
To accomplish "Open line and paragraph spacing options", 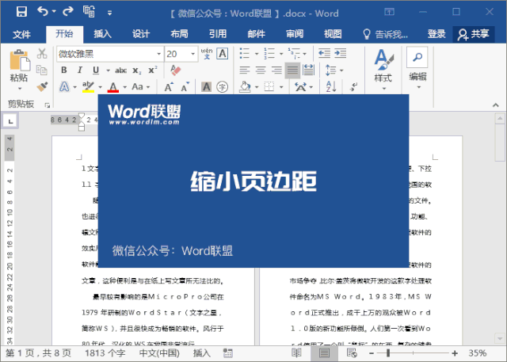I will point(334,70).
